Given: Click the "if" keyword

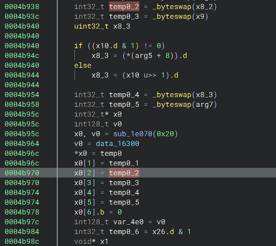Looking at the screenshot, I should (x=79, y=46).
